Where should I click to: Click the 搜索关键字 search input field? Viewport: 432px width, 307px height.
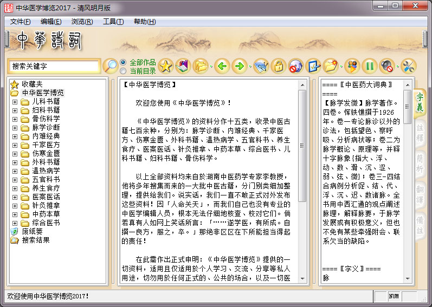coord(54,66)
